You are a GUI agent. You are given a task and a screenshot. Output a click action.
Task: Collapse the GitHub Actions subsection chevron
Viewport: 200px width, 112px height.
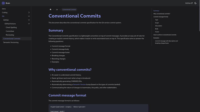point(29,24)
